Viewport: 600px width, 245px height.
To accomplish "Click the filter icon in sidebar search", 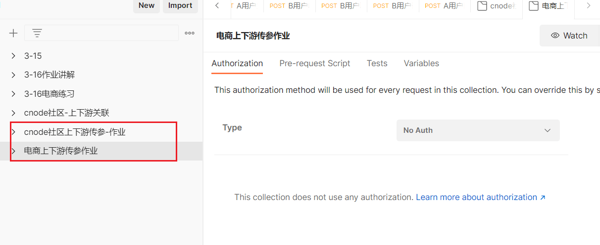I will [x=37, y=33].
